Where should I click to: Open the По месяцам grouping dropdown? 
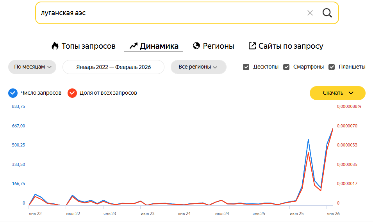pyautogui.click(x=32, y=67)
